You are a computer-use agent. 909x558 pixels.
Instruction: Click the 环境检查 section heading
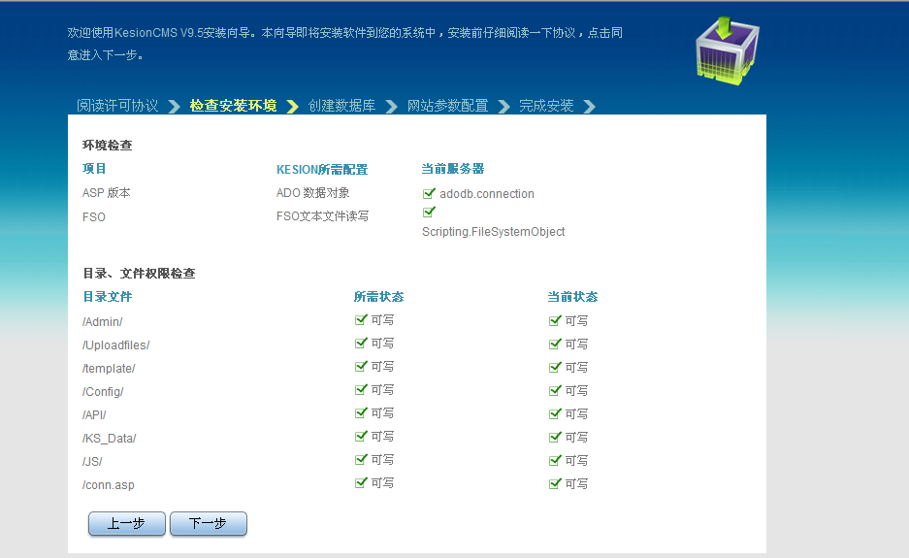108,145
